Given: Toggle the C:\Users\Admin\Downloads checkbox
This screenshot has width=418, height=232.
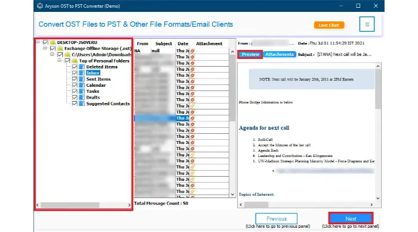Looking at the screenshot, I should pyautogui.click(x=60, y=55).
